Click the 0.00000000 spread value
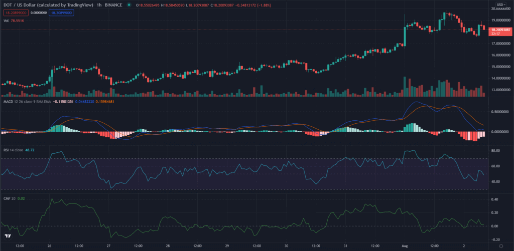The width and height of the screenshot is (514, 251). click(x=39, y=13)
